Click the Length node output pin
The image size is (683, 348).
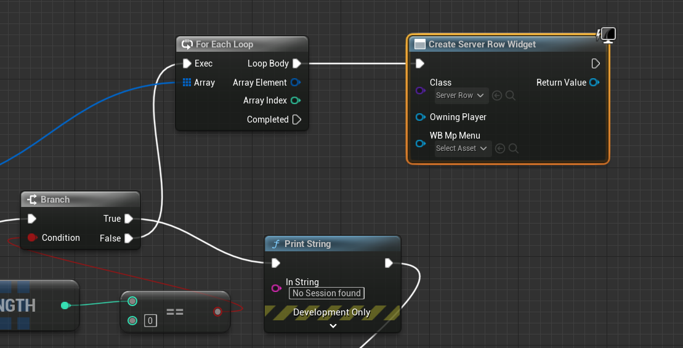(65, 306)
